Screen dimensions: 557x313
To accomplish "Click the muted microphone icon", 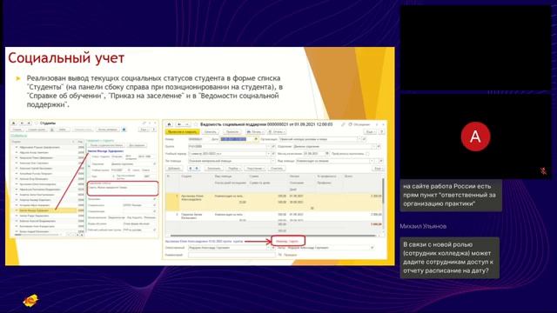I will (543, 171).
